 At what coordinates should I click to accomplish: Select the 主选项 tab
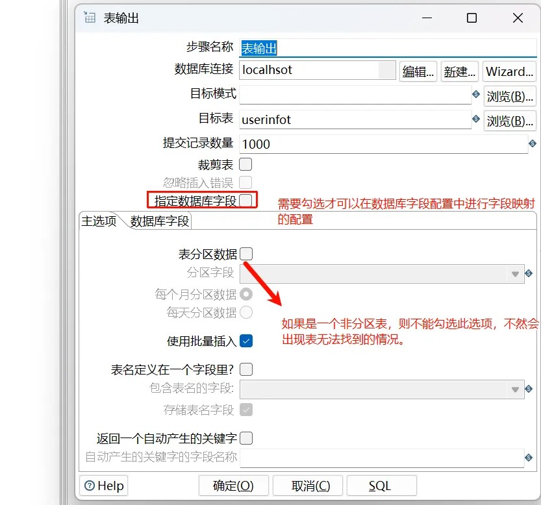coord(99,221)
